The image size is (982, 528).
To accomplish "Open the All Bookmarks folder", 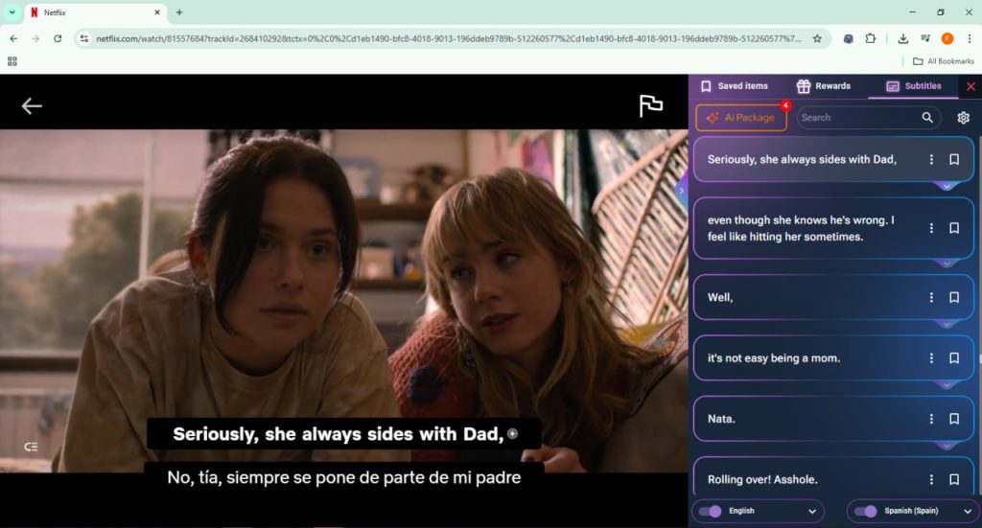I will [944, 61].
